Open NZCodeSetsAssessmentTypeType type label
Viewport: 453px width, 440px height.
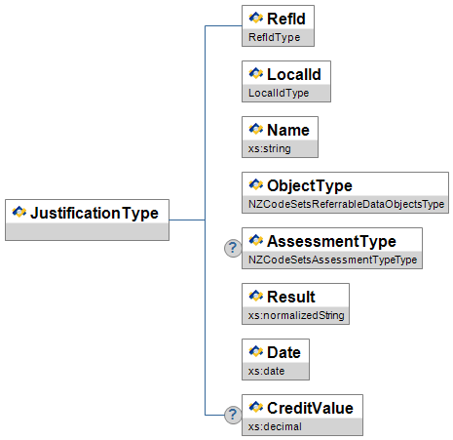pyautogui.click(x=332, y=260)
